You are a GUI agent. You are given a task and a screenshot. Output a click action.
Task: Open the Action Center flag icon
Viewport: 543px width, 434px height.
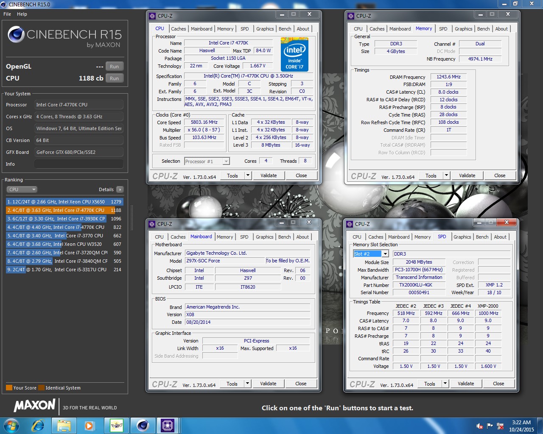tap(490, 426)
